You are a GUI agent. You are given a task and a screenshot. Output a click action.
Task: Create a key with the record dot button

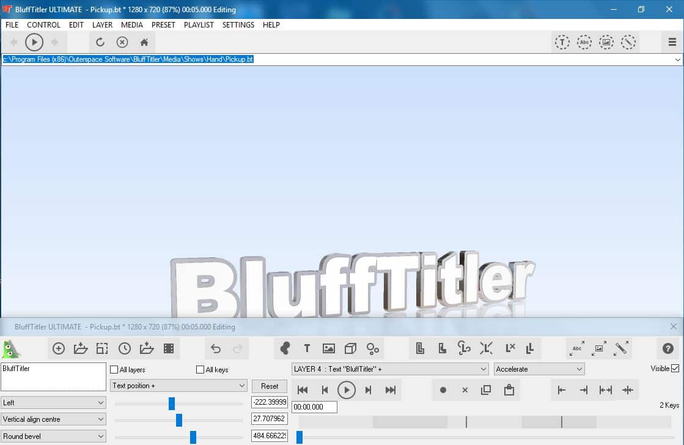click(x=443, y=390)
